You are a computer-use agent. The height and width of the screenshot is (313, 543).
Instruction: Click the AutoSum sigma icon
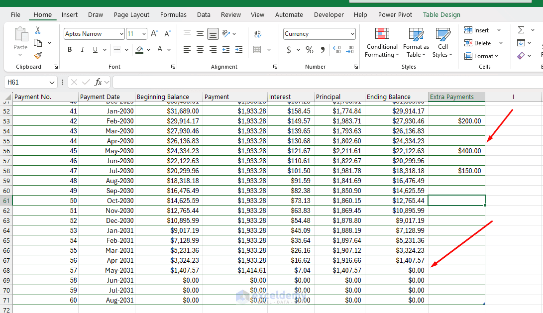tap(521, 30)
